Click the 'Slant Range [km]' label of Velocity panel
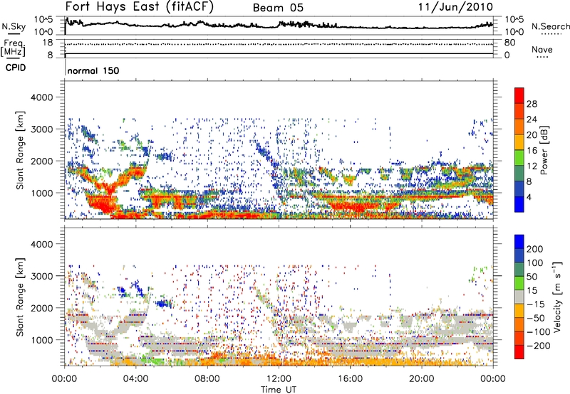 (x=20, y=297)
